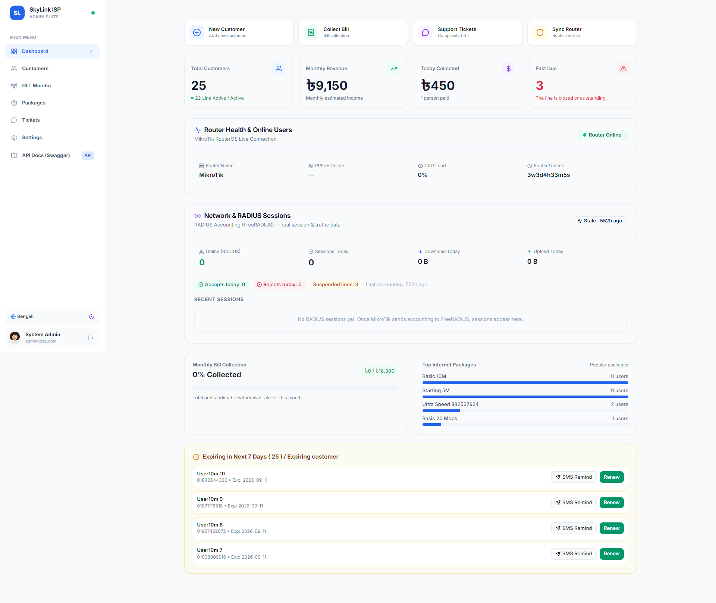This screenshot has width=716, height=603.
Task: Click the Total Customers users icon
Action: [x=279, y=69]
